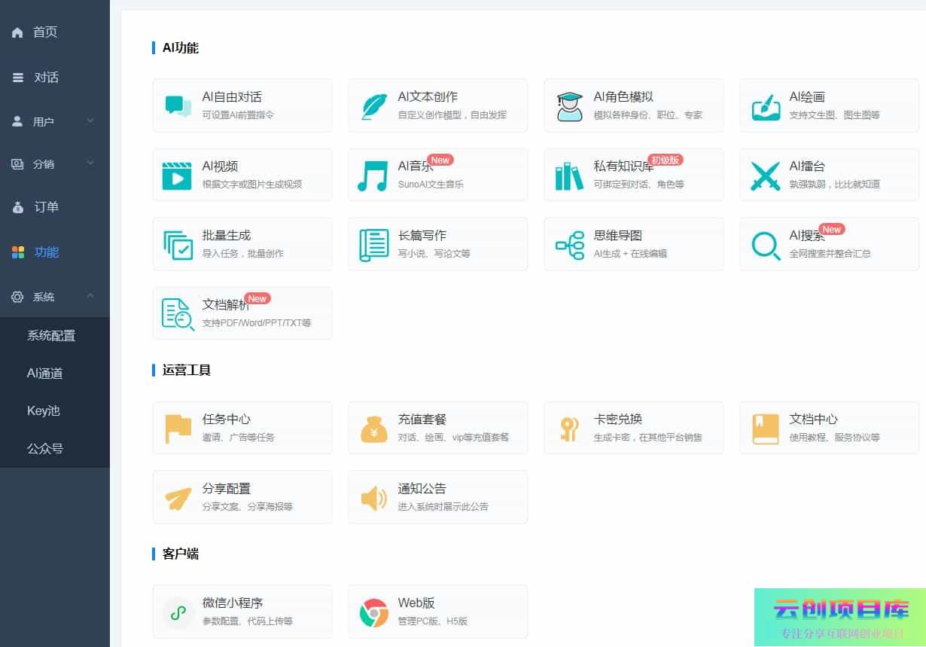The height and width of the screenshot is (647, 926).
Task: Click the 充值套餐 money bag icon
Action: click(x=374, y=428)
